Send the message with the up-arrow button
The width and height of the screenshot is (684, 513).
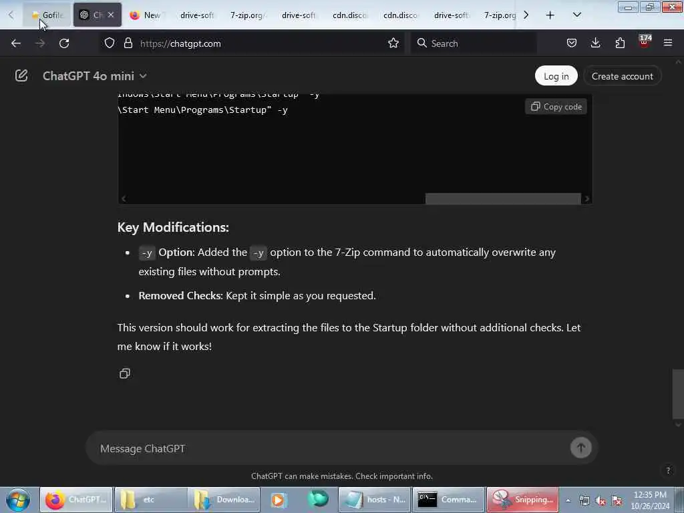click(x=580, y=448)
